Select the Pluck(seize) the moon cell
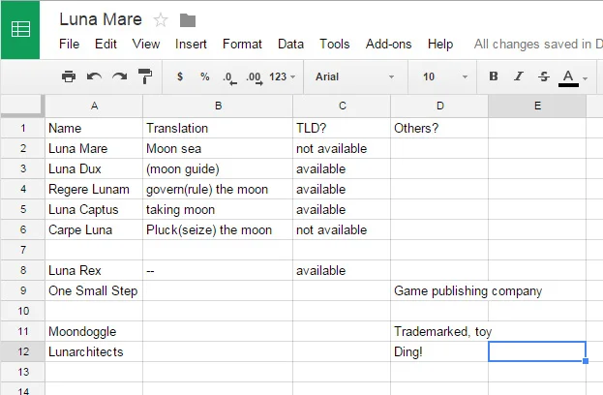603x395 pixels. pyautogui.click(x=218, y=230)
